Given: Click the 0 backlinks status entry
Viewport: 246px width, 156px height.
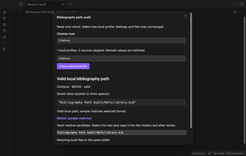Looking at the screenshot, I should pos(198,153).
